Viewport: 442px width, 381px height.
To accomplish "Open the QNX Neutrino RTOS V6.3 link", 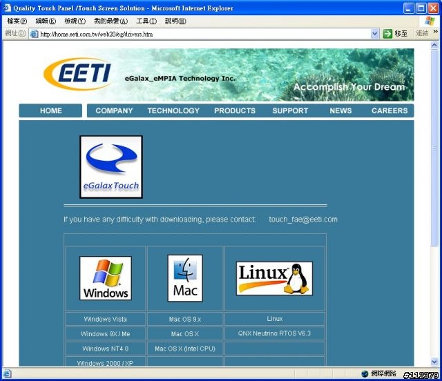I will coord(274,333).
